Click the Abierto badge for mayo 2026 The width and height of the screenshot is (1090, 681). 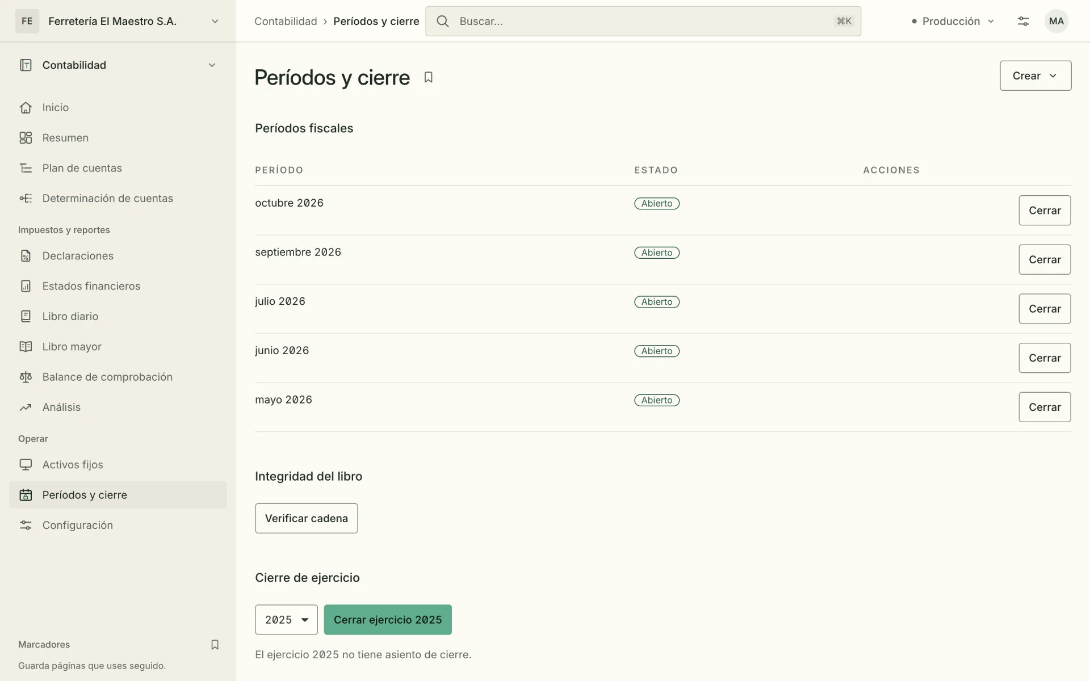click(657, 400)
